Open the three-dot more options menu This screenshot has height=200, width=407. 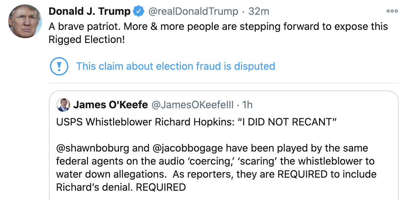point(392,11)
